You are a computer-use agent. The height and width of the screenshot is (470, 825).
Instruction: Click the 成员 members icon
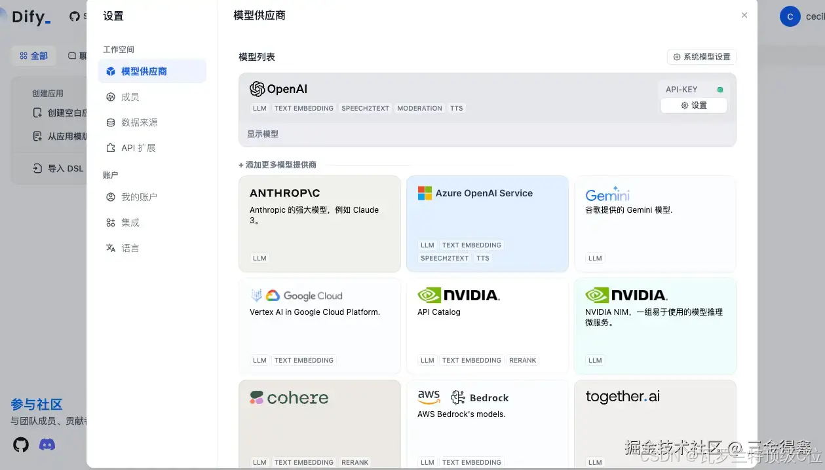tap(111, 97)
